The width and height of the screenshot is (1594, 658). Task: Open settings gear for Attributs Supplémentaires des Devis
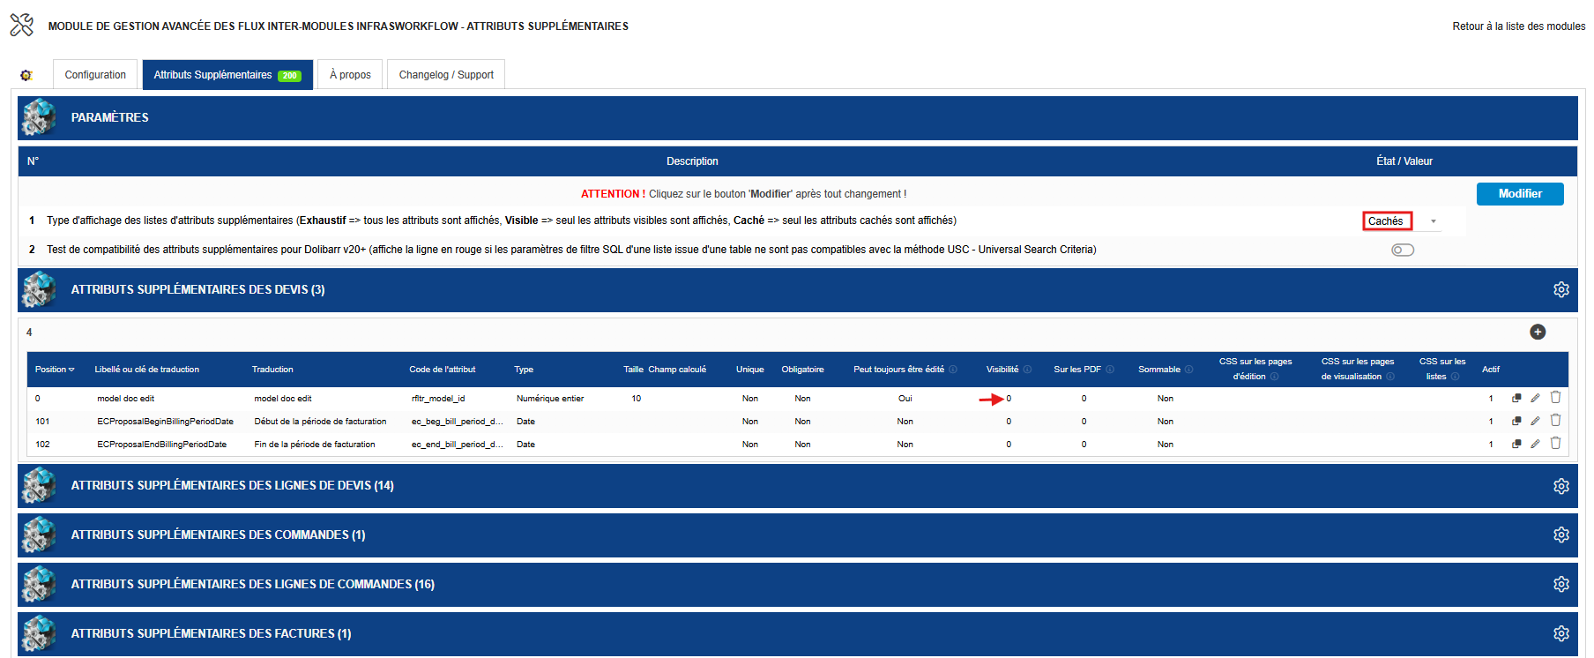tap(1561, 289)
